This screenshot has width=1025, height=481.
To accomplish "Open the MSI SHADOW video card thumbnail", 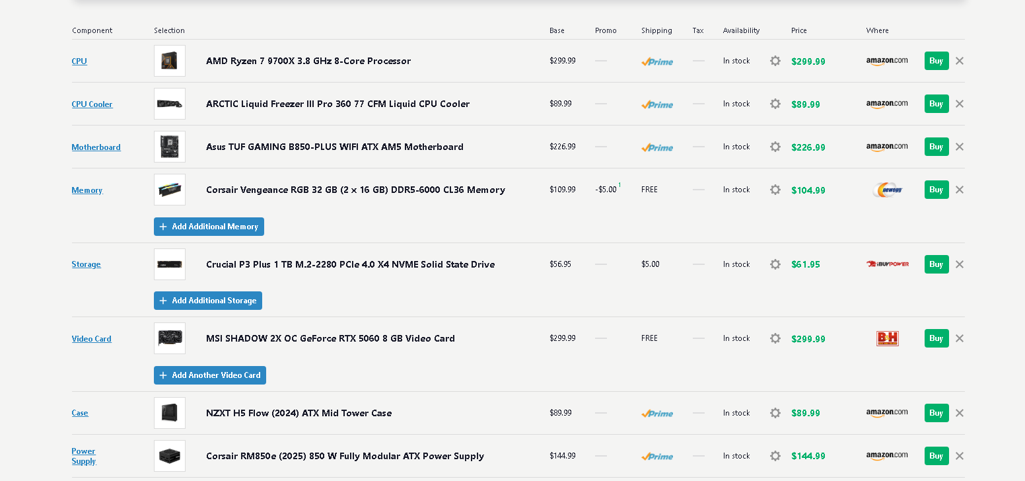I will pos(170,338).
